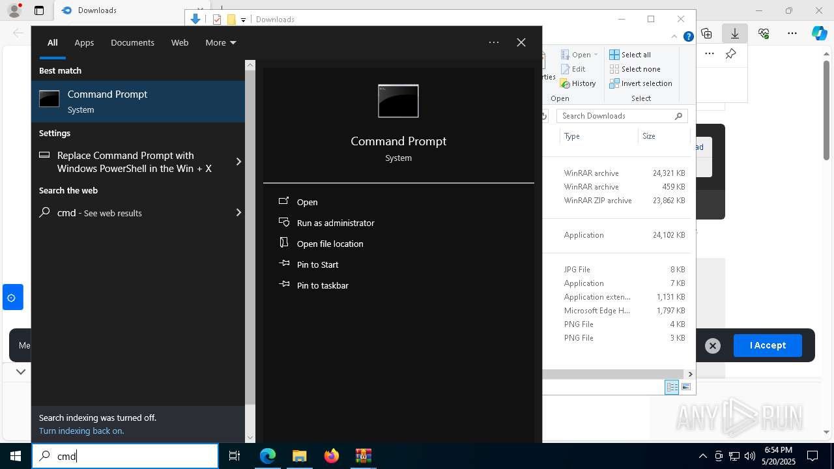
Task: Open File Explorer from taskbar
Action: click(x=299, y=456)
